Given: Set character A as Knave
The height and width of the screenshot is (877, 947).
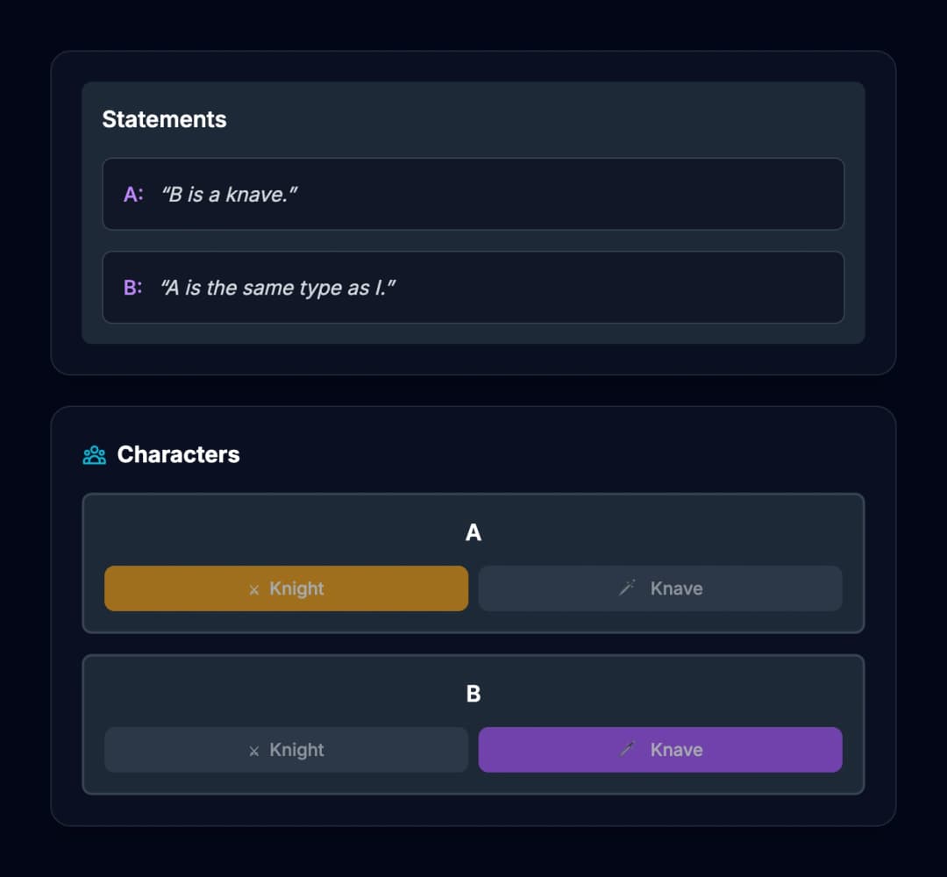Looking at the screenshot, I should tap(660, 588).
